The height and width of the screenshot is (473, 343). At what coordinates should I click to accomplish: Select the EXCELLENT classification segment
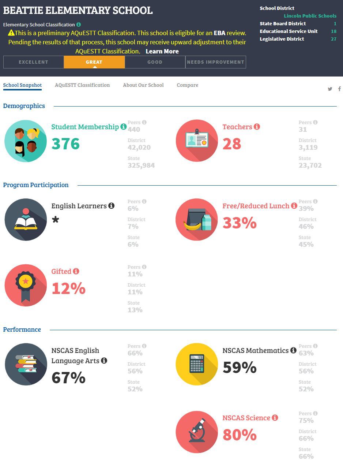pos(34,62)
